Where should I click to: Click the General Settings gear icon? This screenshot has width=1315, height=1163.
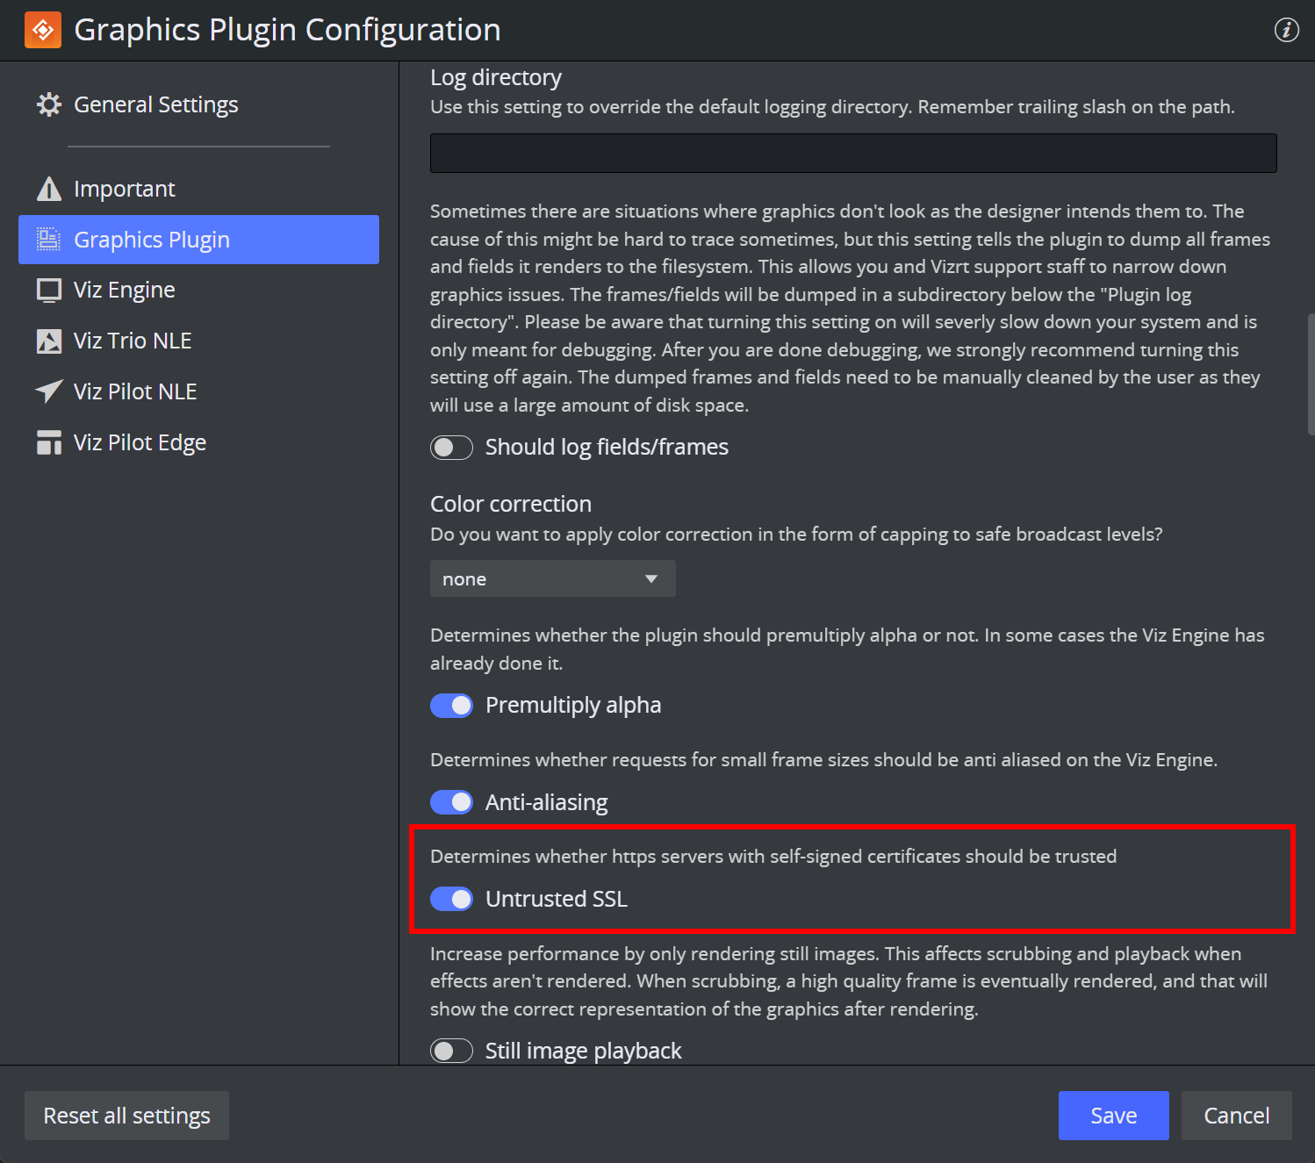(49, 104)
